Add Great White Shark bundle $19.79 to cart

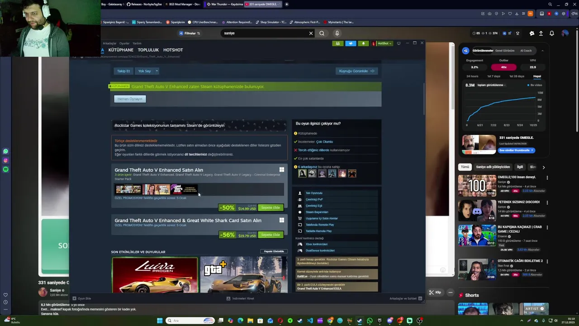click(271, 235)
